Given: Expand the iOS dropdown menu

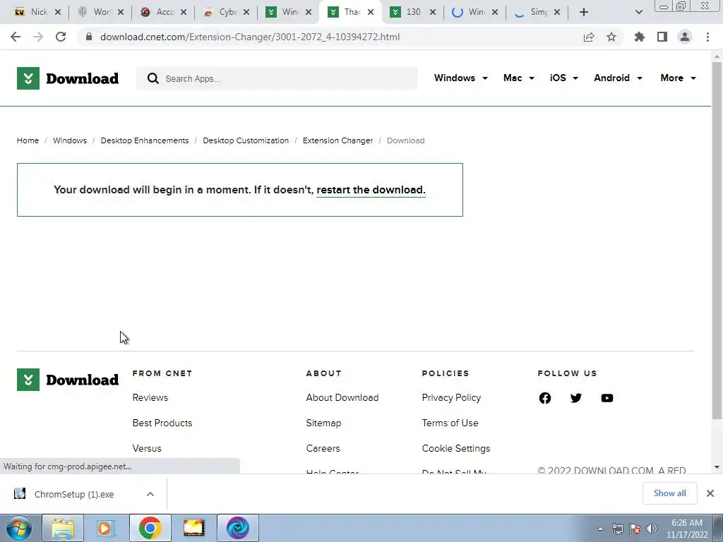Looking at the screenshot, I should pos(564,78).
